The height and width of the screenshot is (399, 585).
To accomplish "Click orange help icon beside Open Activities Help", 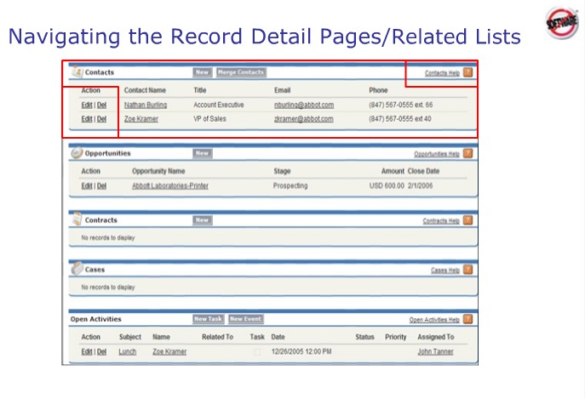I will [x=467, y=320].
